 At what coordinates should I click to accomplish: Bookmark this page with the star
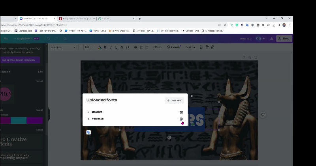(225, 25)
